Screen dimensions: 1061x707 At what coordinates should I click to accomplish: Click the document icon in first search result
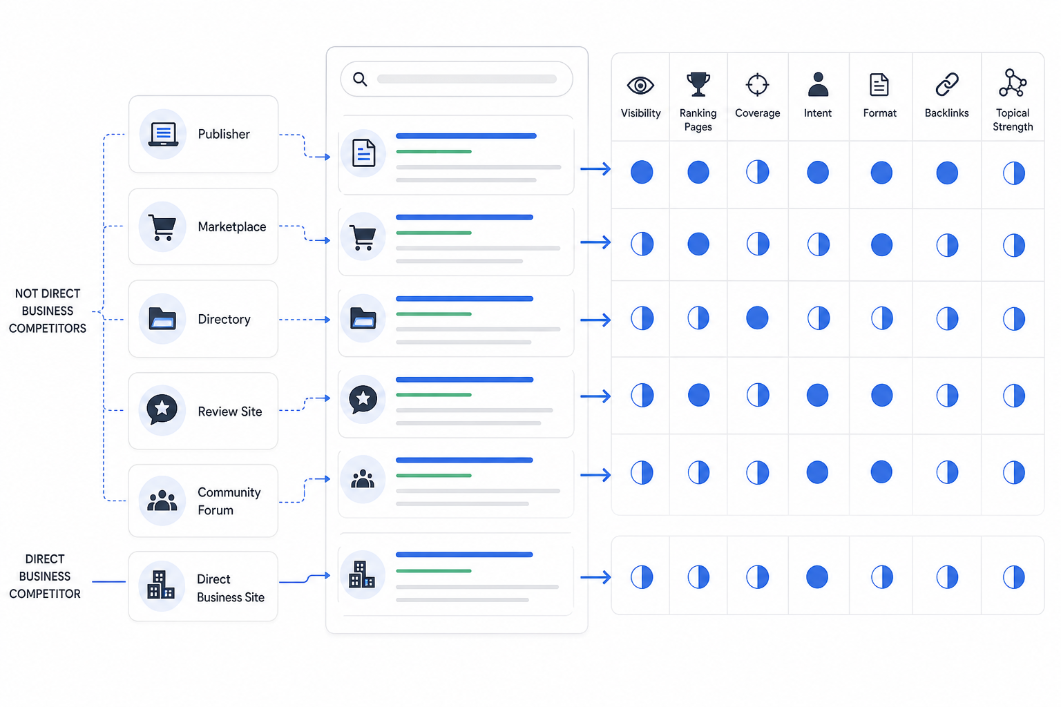pyautogui.click(x=364, y=153)
